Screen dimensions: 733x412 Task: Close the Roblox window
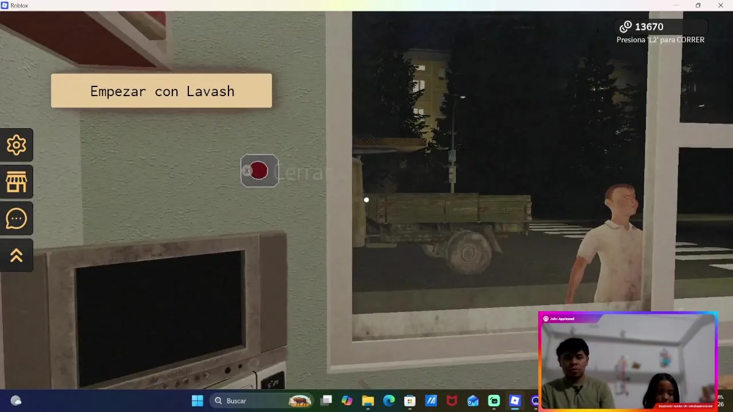[x=721, y=5]
